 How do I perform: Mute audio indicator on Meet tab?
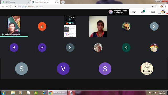(56, 2)
